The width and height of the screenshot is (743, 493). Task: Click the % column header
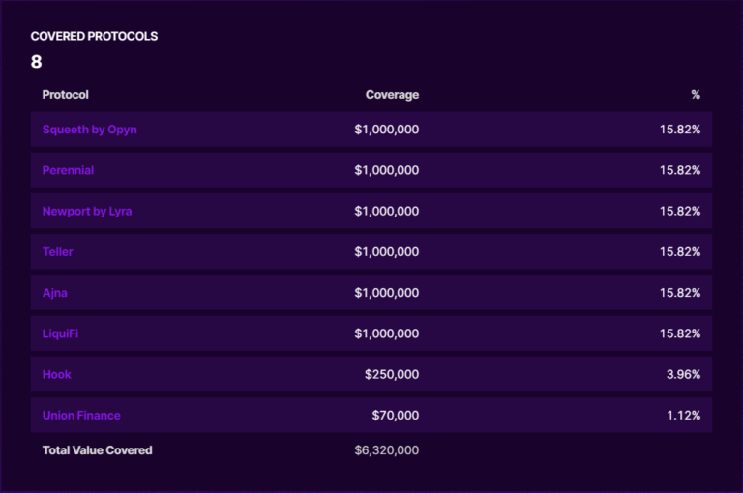pyautogui.click(x=695, y=95)
